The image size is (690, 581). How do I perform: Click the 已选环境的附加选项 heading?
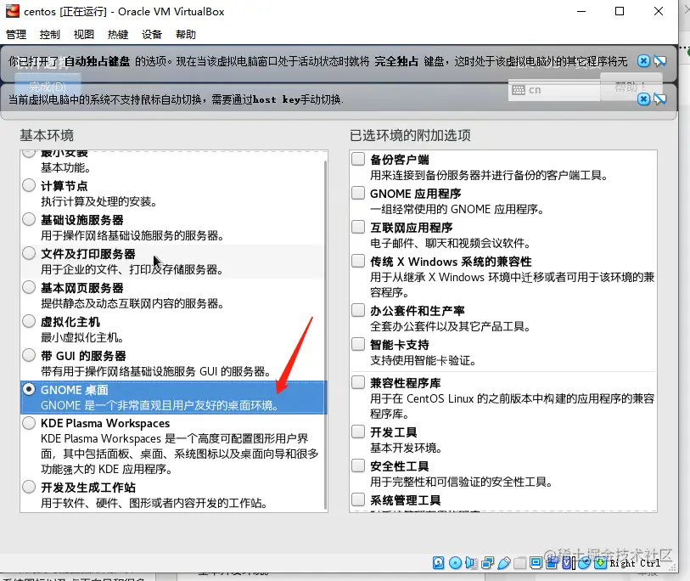coord(410,135)
